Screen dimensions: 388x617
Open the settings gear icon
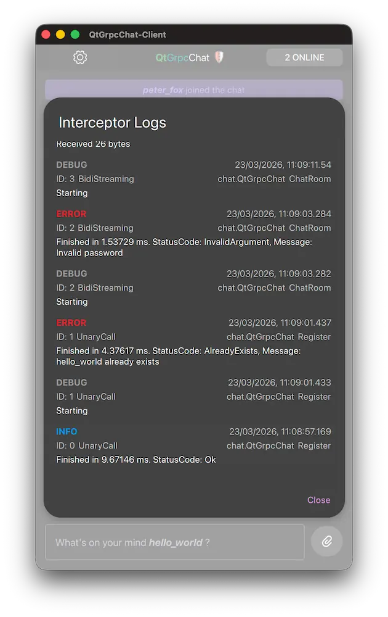tap(79, 57)
